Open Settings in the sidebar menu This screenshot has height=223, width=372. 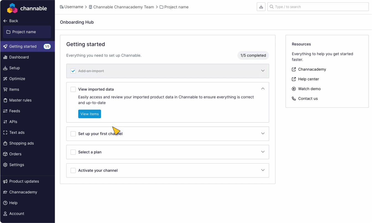click(17, 165)
